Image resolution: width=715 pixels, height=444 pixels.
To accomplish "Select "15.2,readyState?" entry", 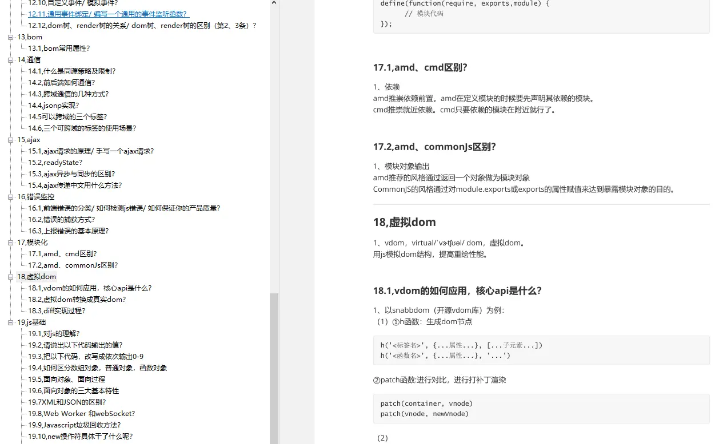I will click(x=55, y=162).
